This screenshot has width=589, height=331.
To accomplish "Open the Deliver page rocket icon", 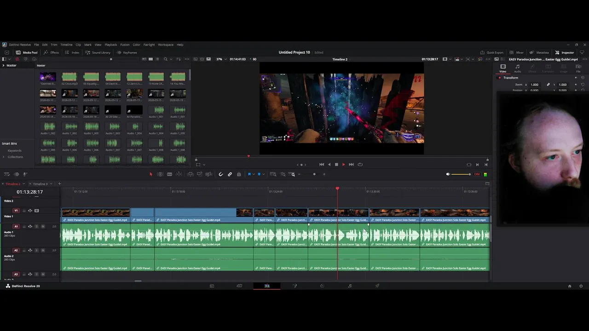I will [377, 286].
